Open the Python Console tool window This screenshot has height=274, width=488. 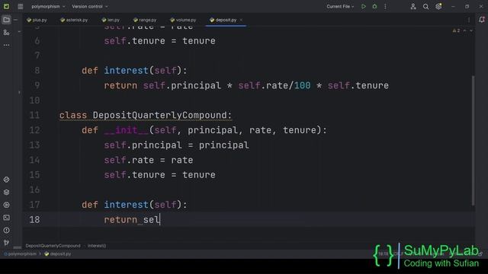point(6,180)
